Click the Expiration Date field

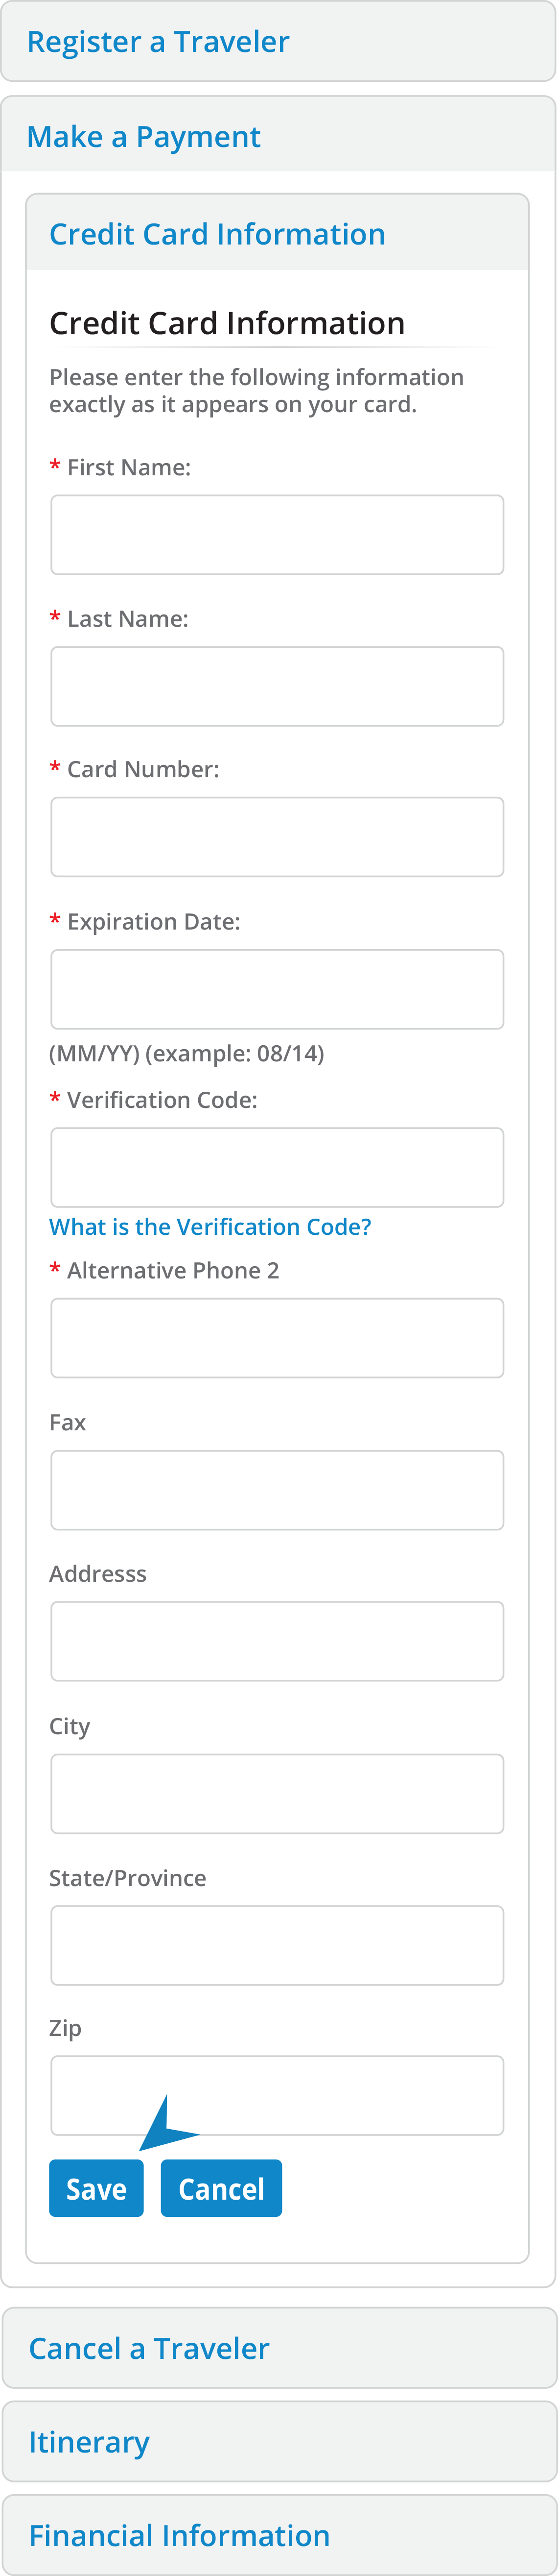[x=277, y=989]
